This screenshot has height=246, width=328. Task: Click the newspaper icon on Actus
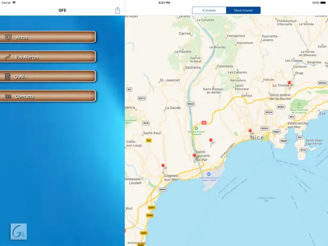click(x=8, y=37)
